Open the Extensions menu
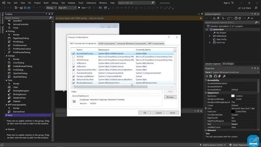 coord(91,3)
